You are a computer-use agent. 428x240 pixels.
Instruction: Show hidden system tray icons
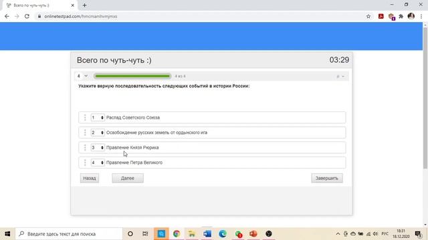point(338,234)
